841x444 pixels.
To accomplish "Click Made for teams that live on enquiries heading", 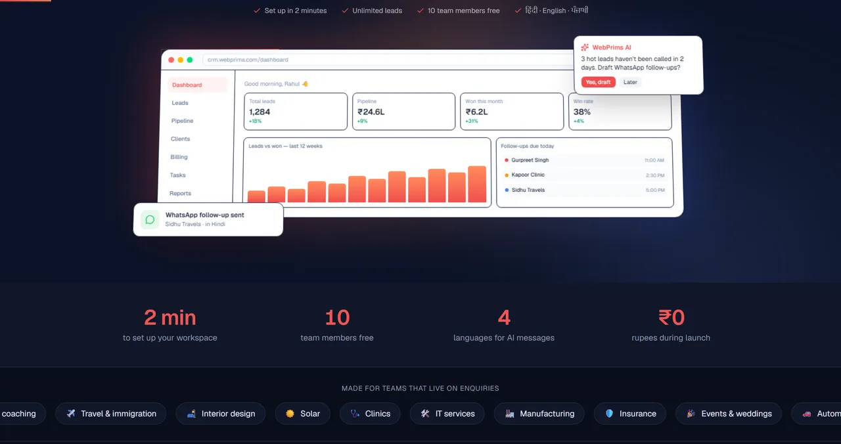I will coord(420,388).
